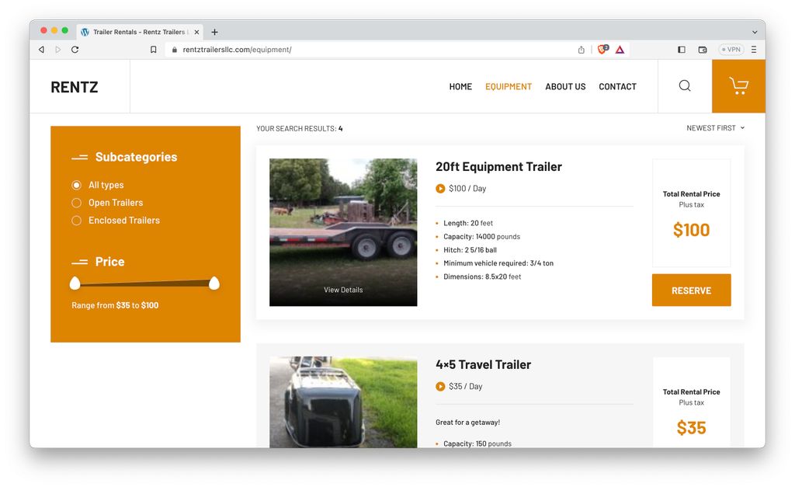Reserve the 20ft Equipment Trailer
Viewport: 795px width, 487px height.
[692, 290]
